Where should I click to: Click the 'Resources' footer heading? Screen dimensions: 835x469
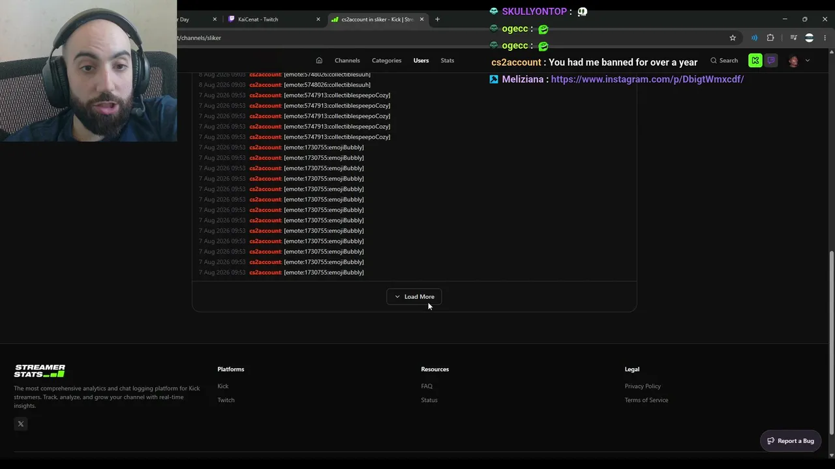point(435,369)
